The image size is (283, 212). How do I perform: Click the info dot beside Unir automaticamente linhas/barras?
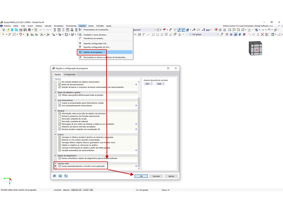coord(136,106)
